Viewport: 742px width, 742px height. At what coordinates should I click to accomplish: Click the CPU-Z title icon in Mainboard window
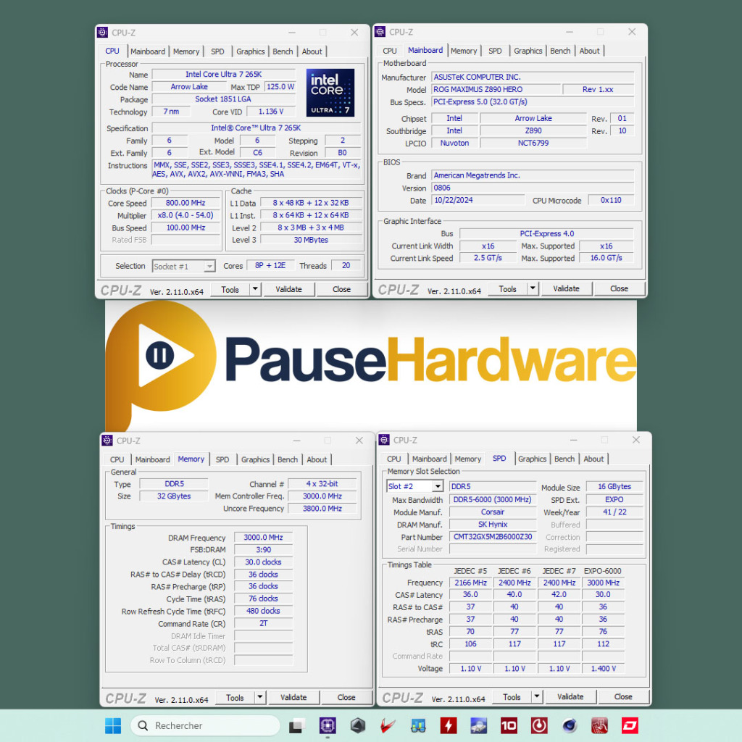click(380, 32)
